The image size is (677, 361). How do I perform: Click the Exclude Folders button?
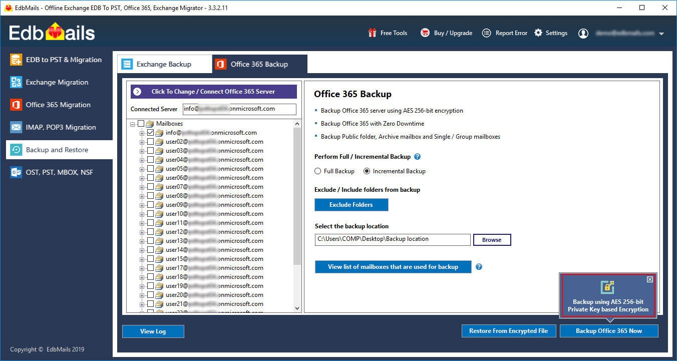pyautogui.click(x=351, y=205)
